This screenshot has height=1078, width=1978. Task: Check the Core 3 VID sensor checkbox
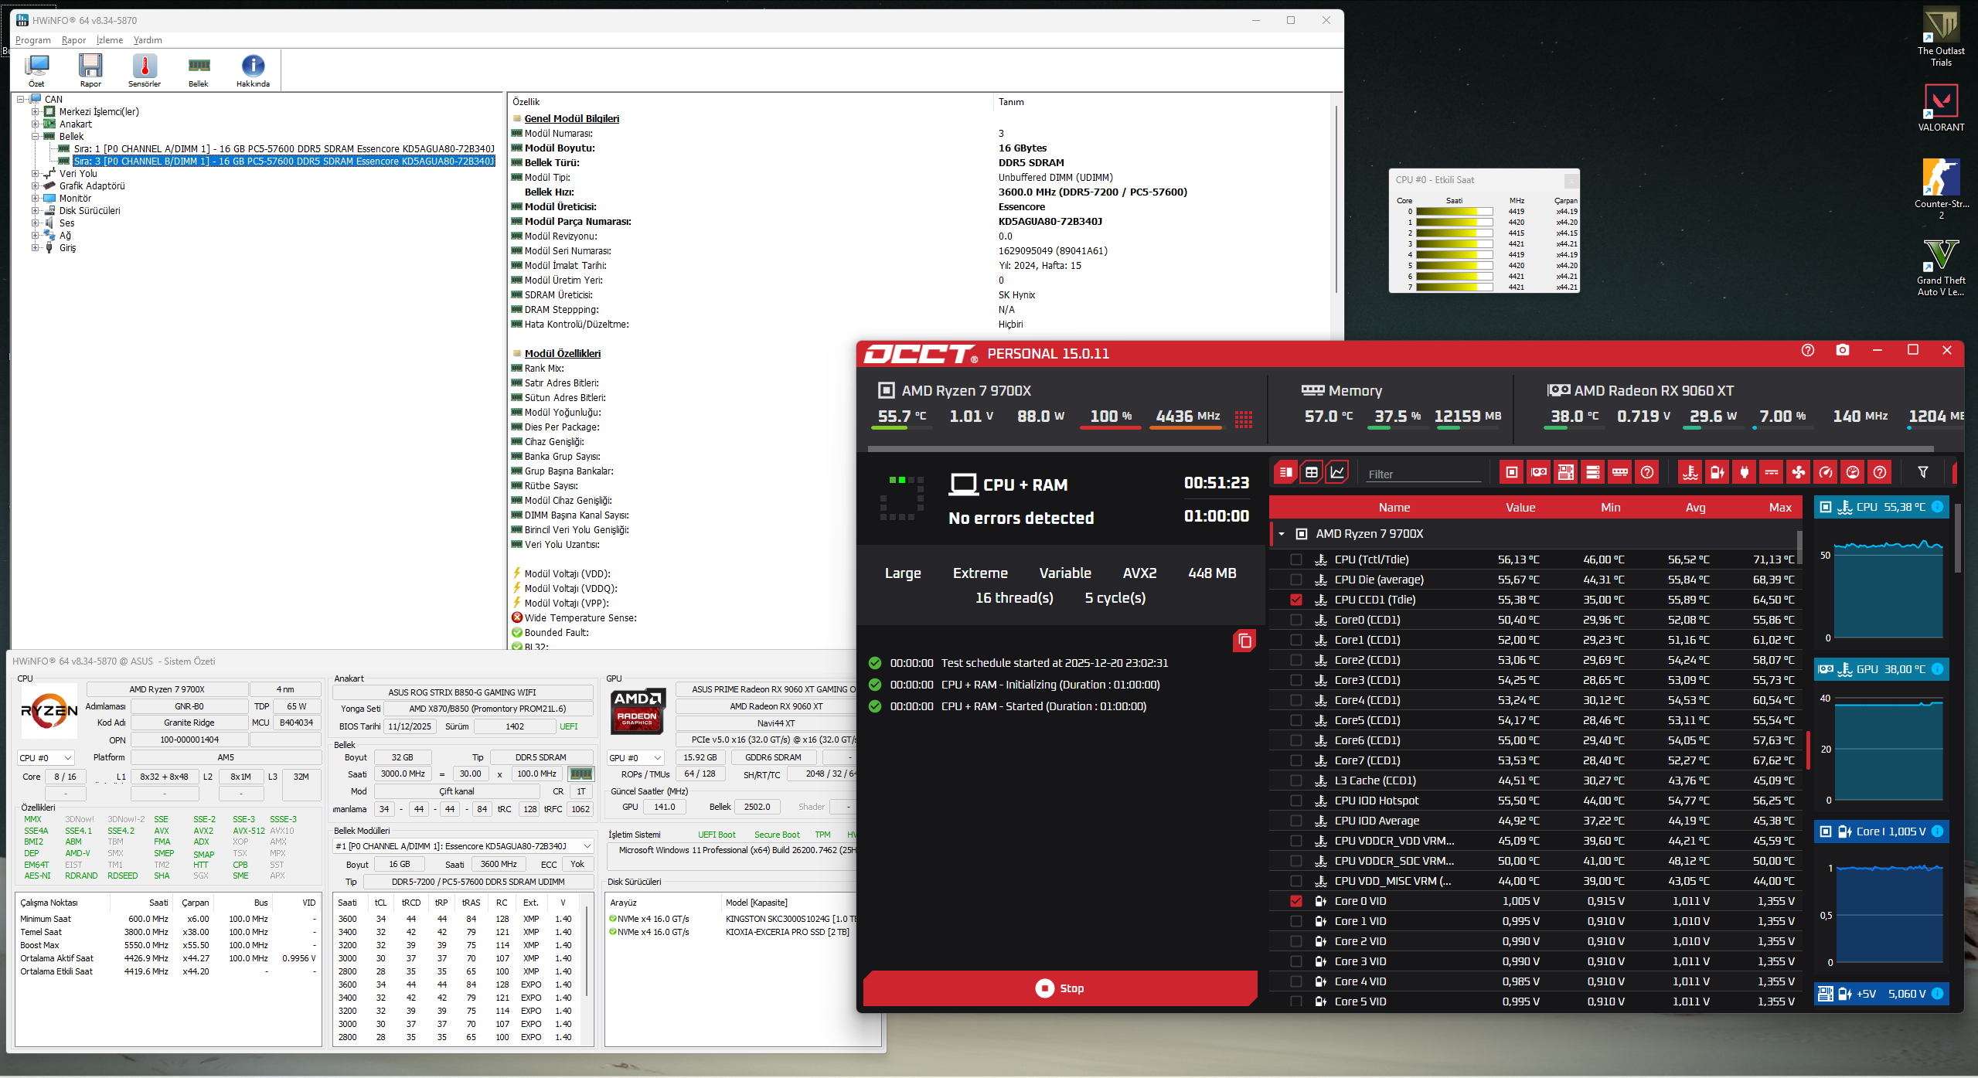click(1296, 961)
